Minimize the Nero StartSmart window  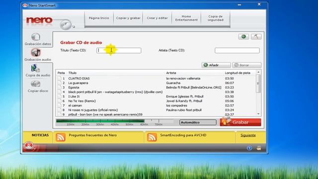(x=239, y=4)
